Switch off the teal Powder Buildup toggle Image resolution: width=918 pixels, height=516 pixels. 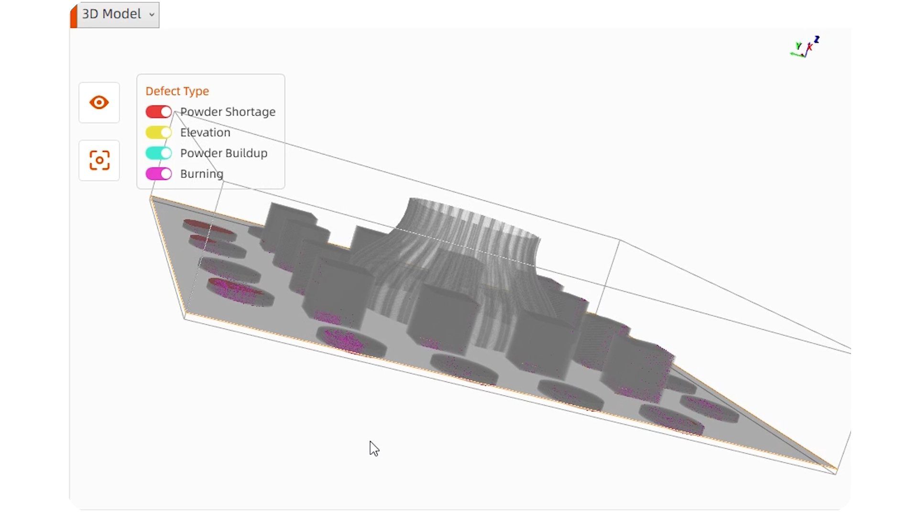click(159, 153)
